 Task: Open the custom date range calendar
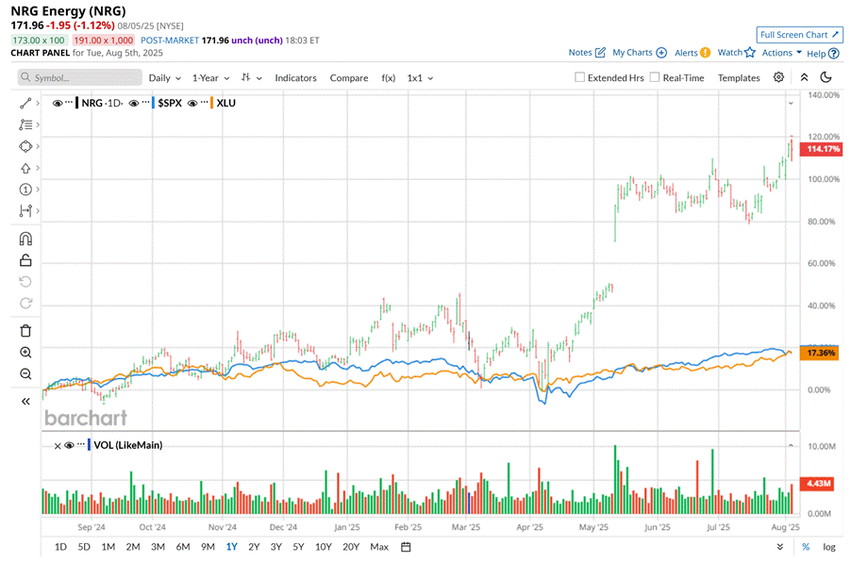(406, 547)
